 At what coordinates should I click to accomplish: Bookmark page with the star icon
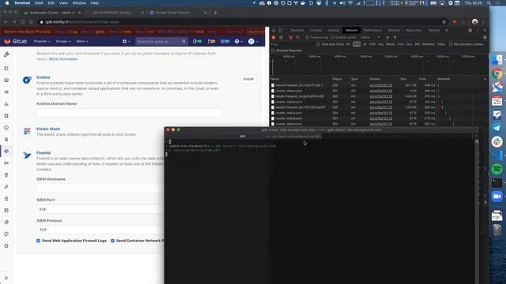(x=444, y=22)
